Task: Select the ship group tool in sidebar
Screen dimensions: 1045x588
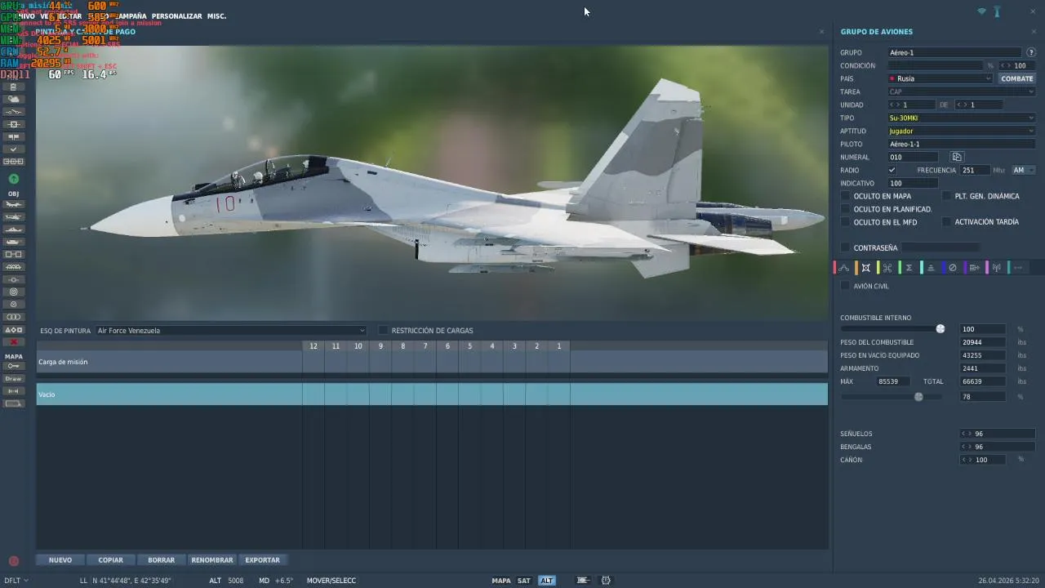Action: [13, 229]
